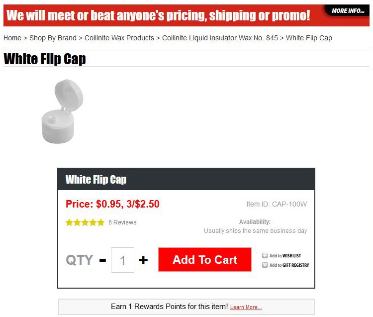Click the five-star rating icons
Image resolution: width=373 pixels, height=317 pixels.
coord(85,222)
